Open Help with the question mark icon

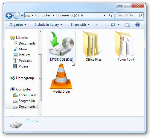[138, 25]
